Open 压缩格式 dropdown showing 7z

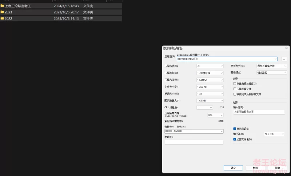(x=210, y=66)
